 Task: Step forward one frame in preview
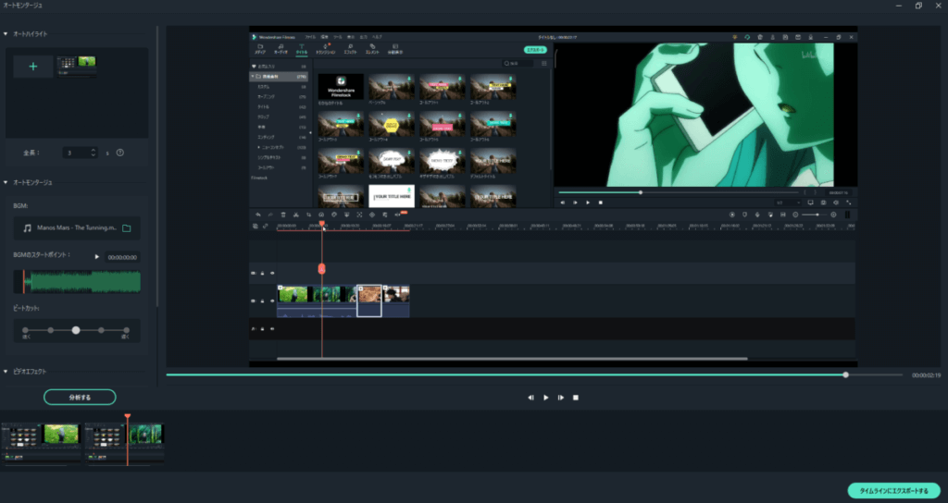pos(561,398)
